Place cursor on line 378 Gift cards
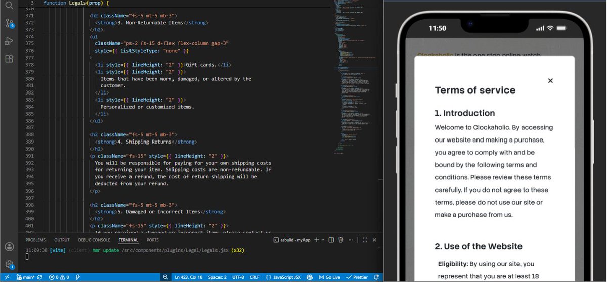The image size is (607, 282). coord(163,65)
